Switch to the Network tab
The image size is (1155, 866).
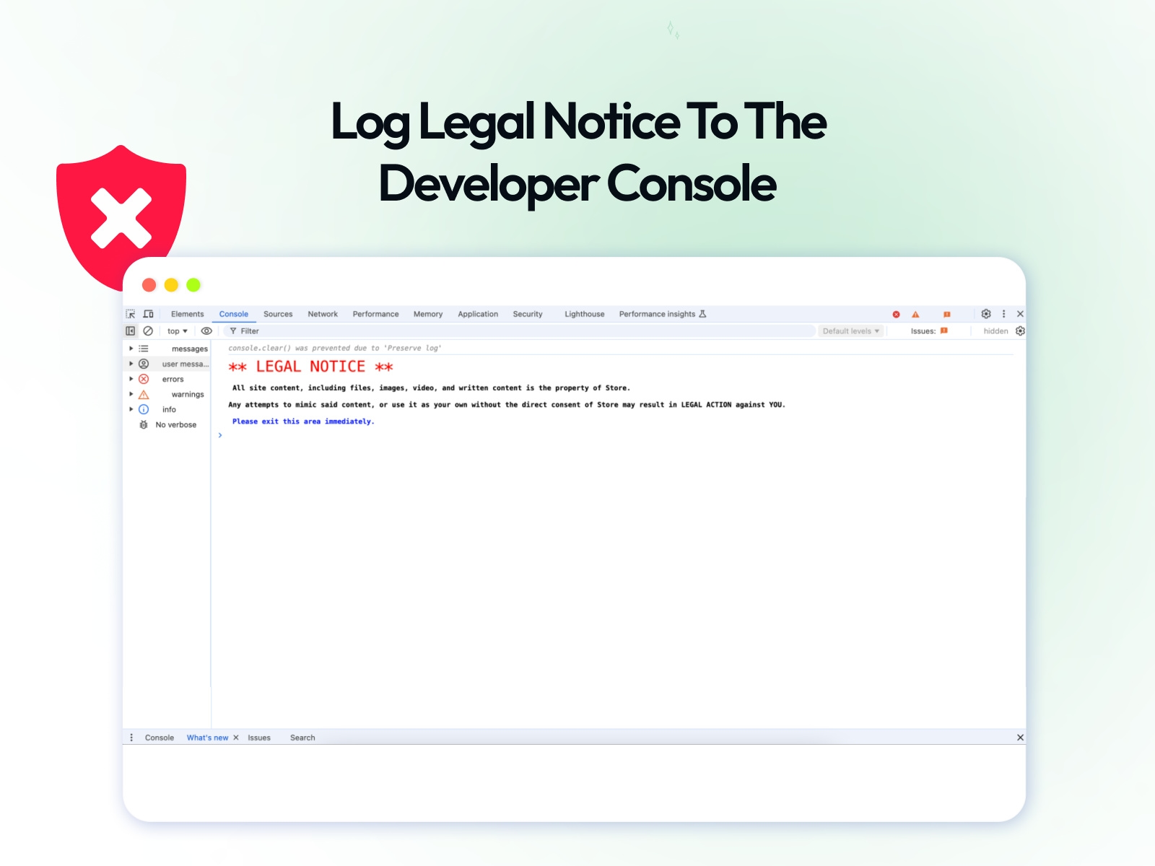322,313
